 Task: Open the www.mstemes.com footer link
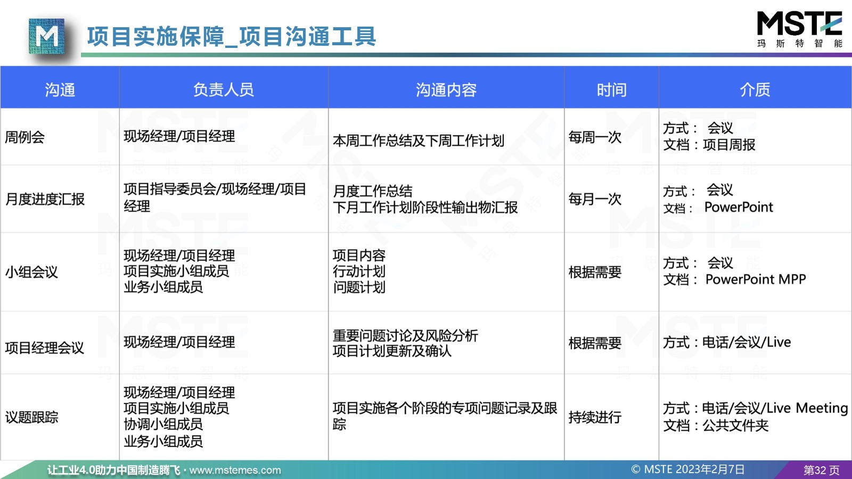pos(235,470)
